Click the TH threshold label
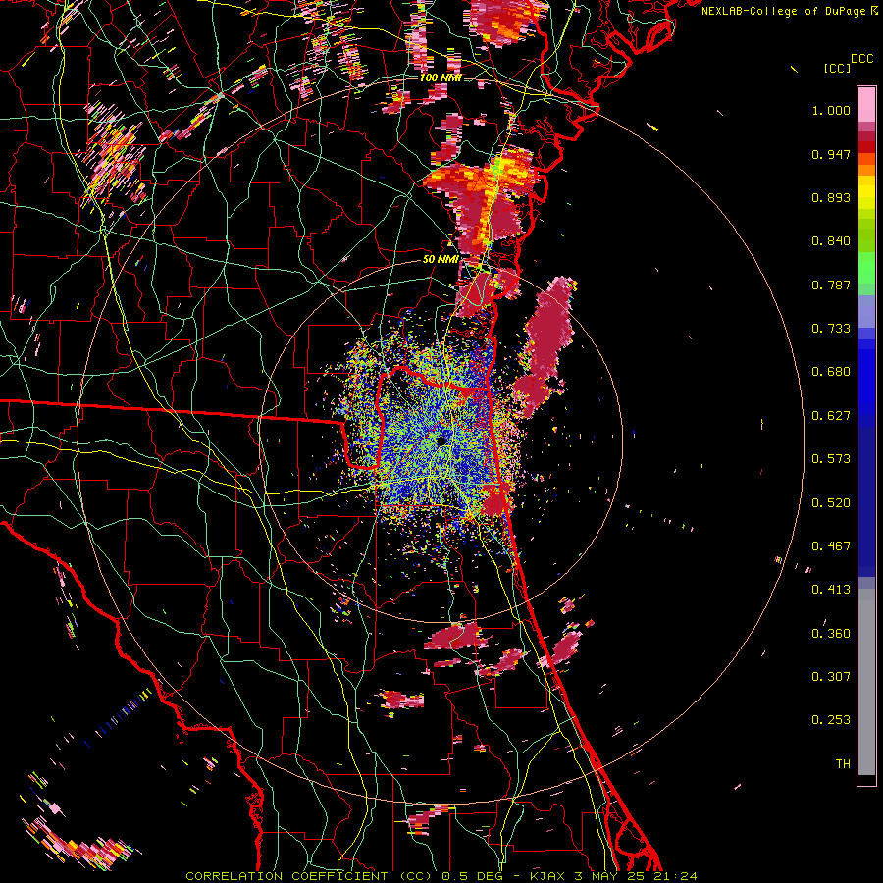This screenshot has width=883, height=883. (x=843, y=764)
